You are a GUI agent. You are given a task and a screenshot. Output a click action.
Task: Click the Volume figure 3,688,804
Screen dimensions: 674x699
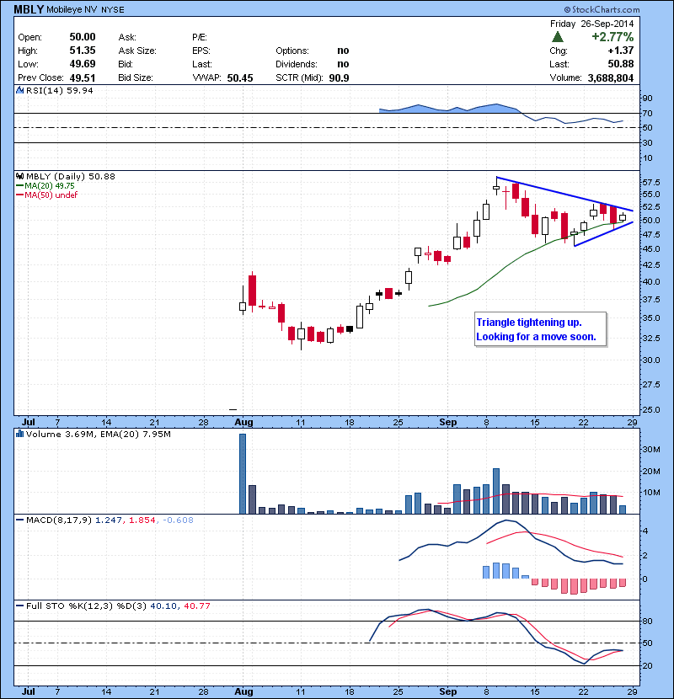tap(611, 78)
